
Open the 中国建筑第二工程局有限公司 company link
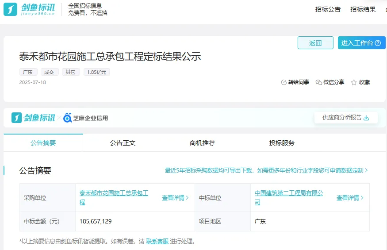click(289, 193)
